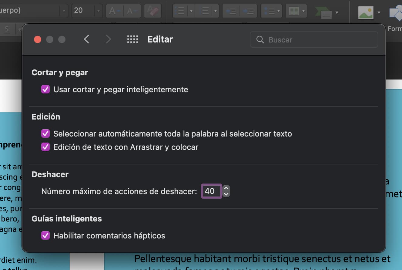The height and width of the screenshot is (270, 402).
Task: Disable Habilitar comentarios hápticos
Action: 45,235
